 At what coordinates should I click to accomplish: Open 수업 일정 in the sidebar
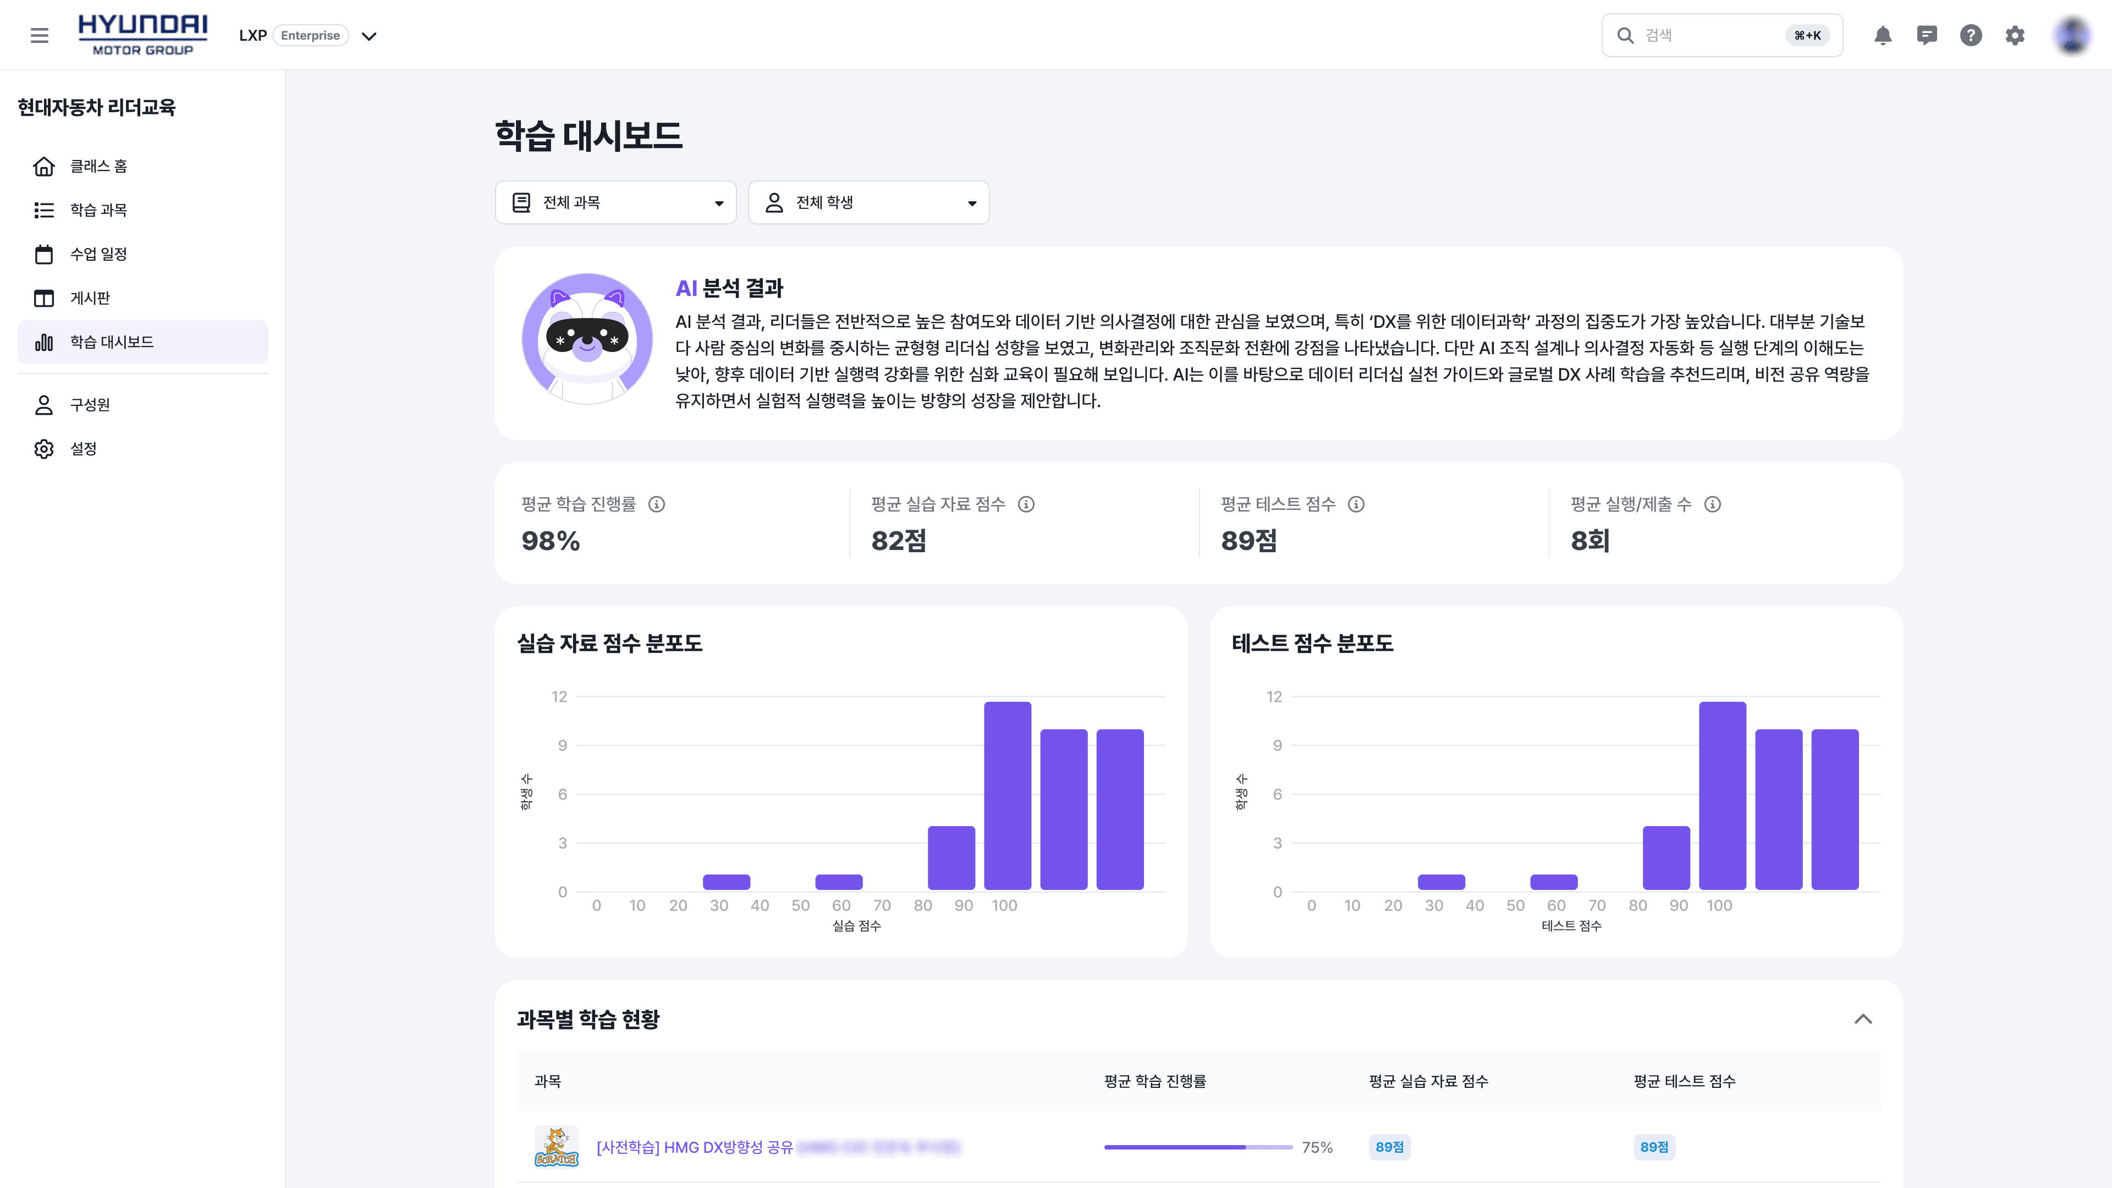[98, 254]
